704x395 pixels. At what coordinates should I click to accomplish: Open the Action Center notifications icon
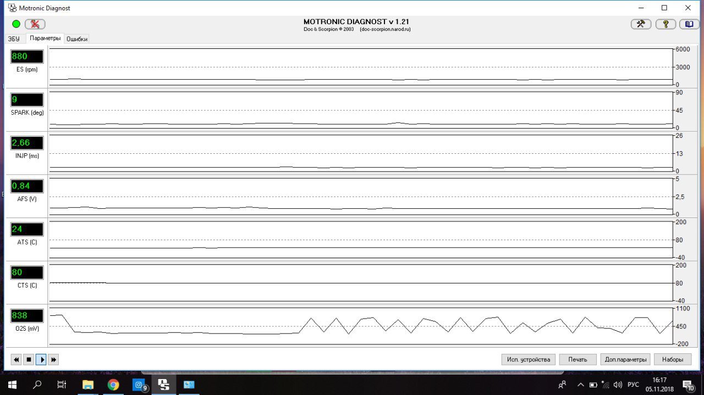[x=688, y=385]
